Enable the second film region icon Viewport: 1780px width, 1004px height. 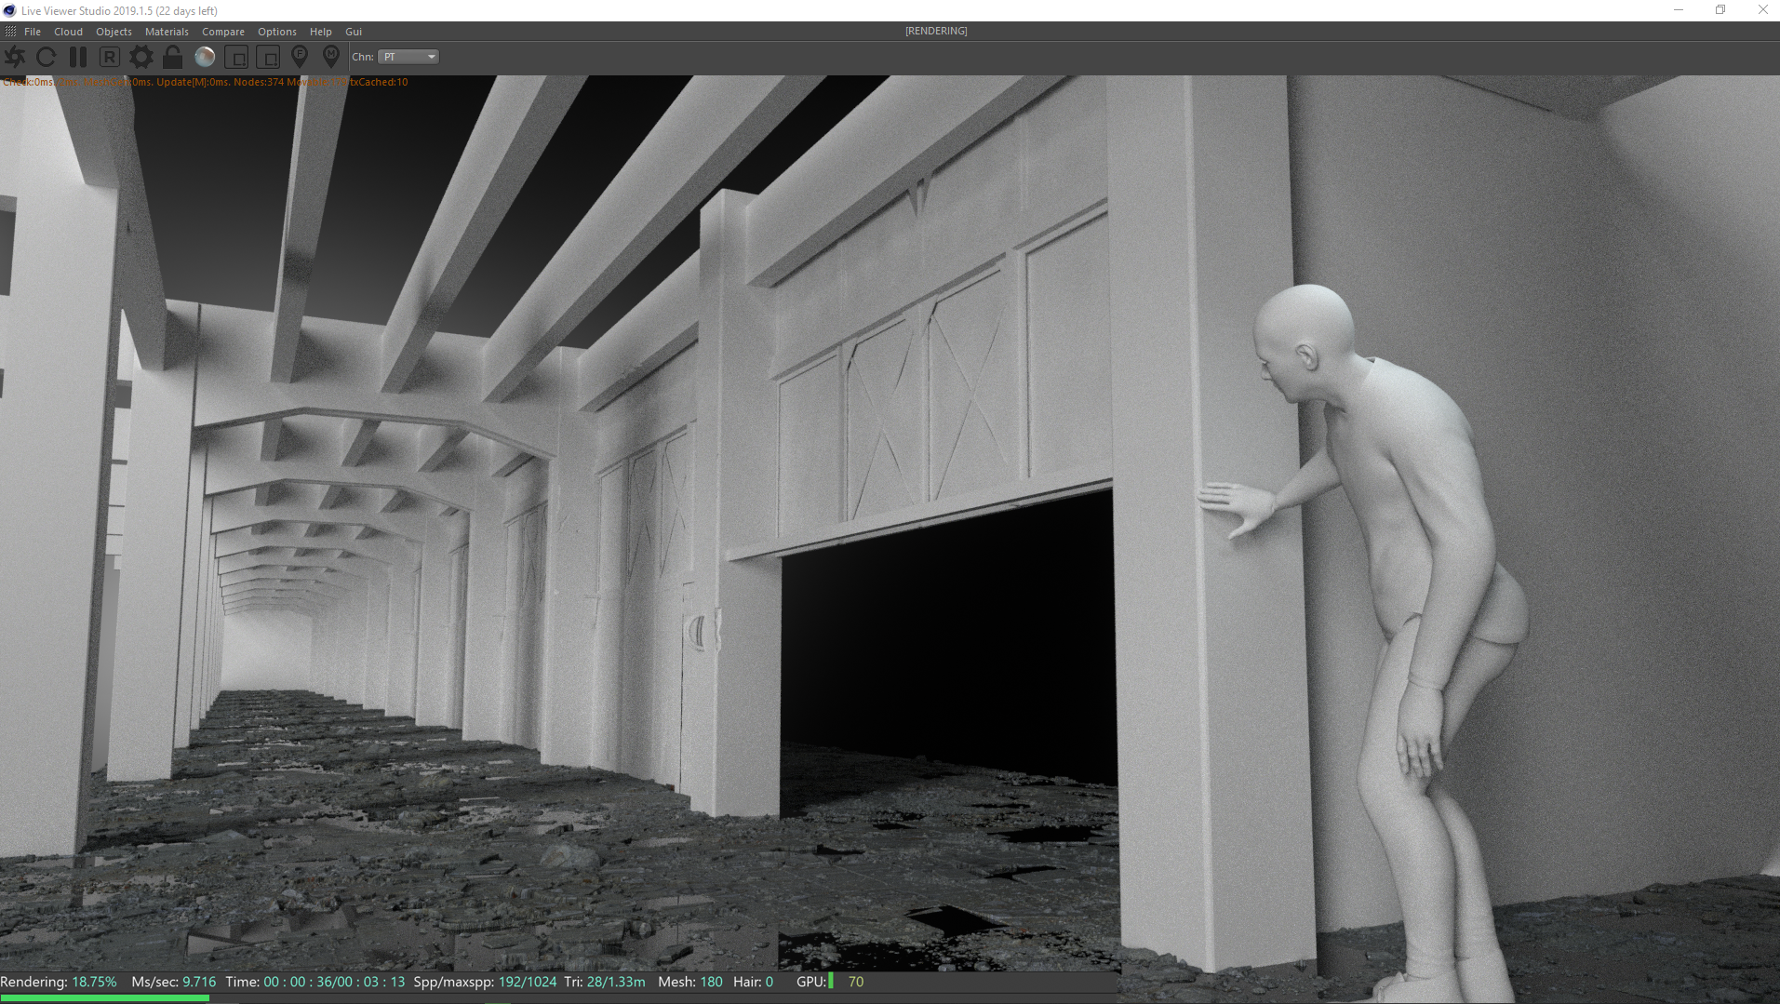pyautogui.click(x=268, y=58)
